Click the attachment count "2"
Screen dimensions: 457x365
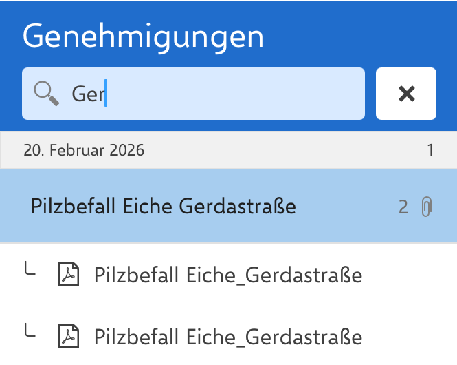pos(403,207)
